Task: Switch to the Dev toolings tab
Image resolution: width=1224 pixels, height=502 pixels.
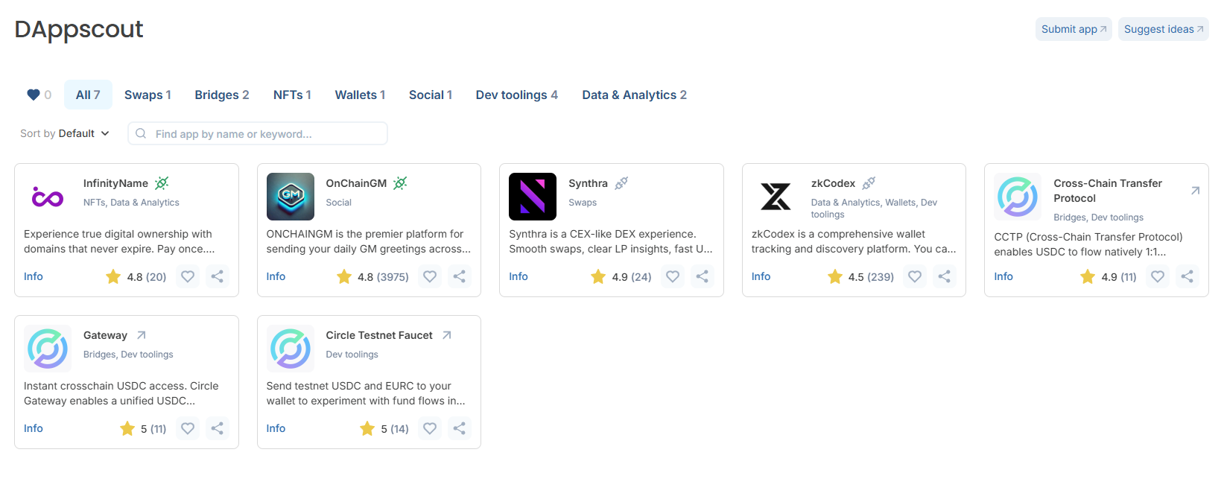Action: [516, 95]
